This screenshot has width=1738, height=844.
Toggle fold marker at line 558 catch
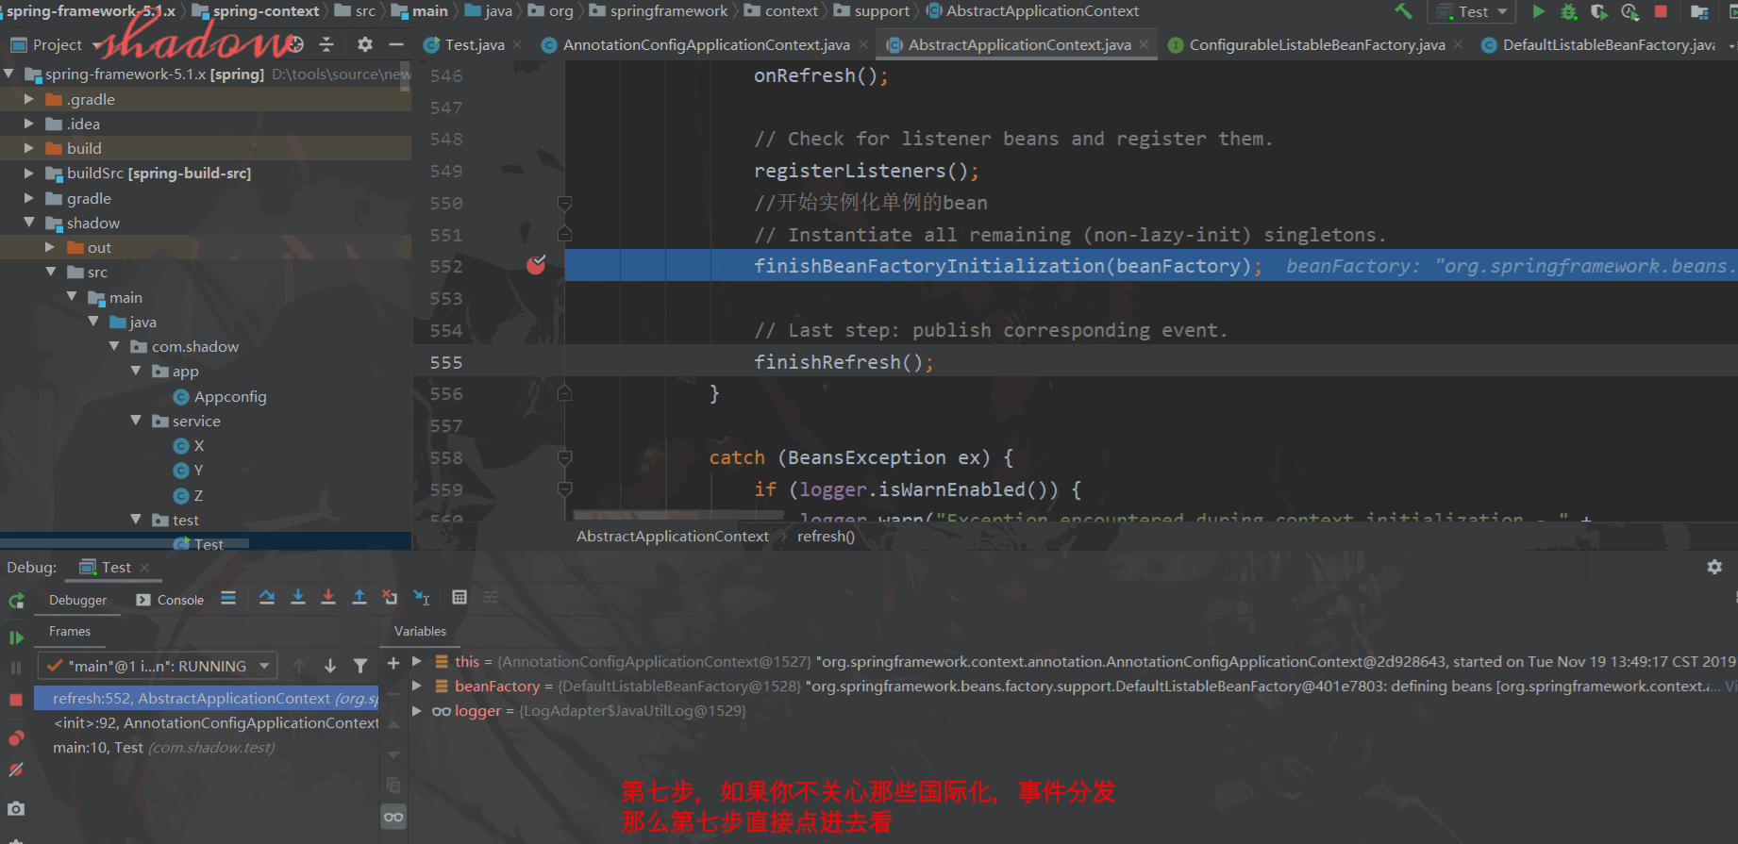564,457
